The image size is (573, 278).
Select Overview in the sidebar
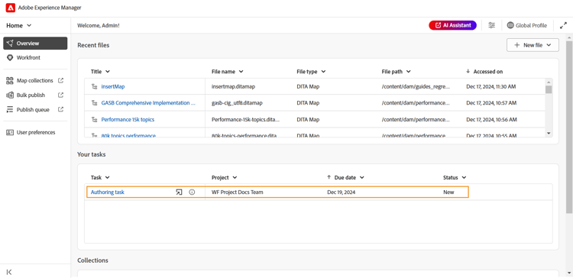35,43
